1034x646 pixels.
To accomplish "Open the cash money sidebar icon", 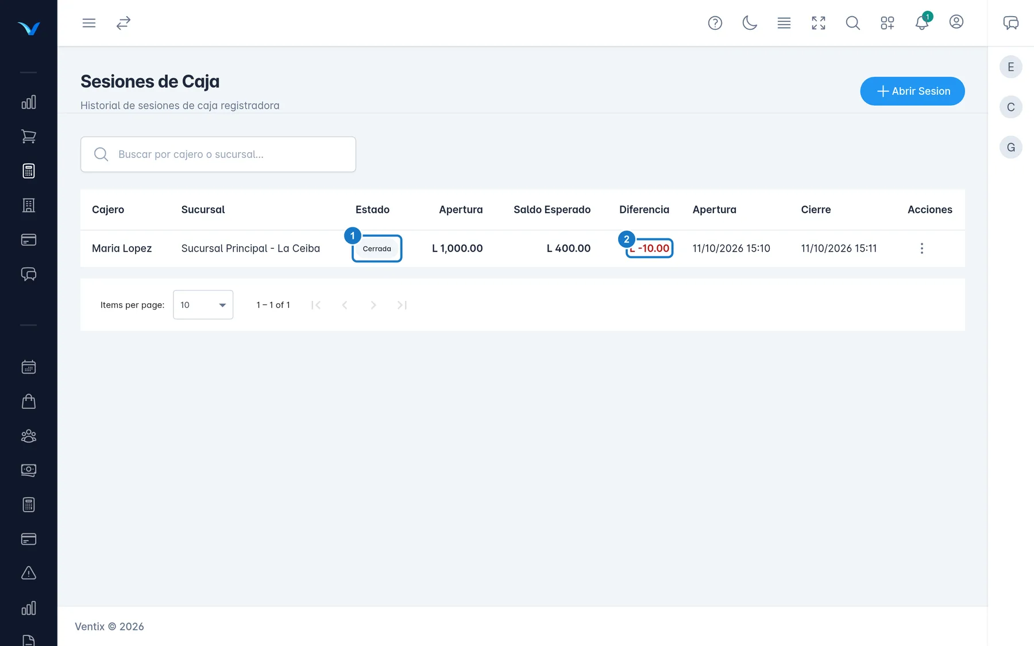I will (29, 470).
